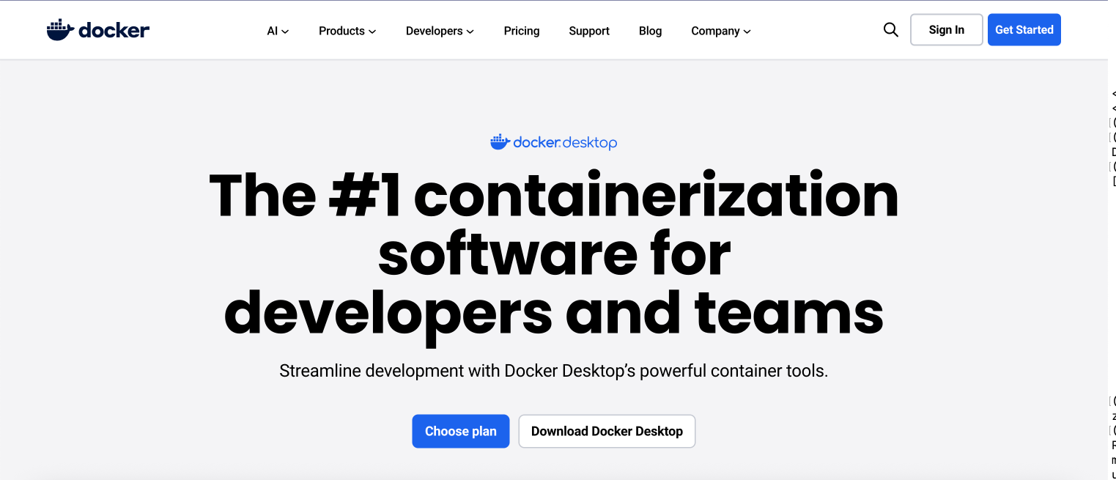Image resolution: width=1116 pixels, height=480 pixels.
Task: Click the Docker whale logo in header
Action: [98, 30]
